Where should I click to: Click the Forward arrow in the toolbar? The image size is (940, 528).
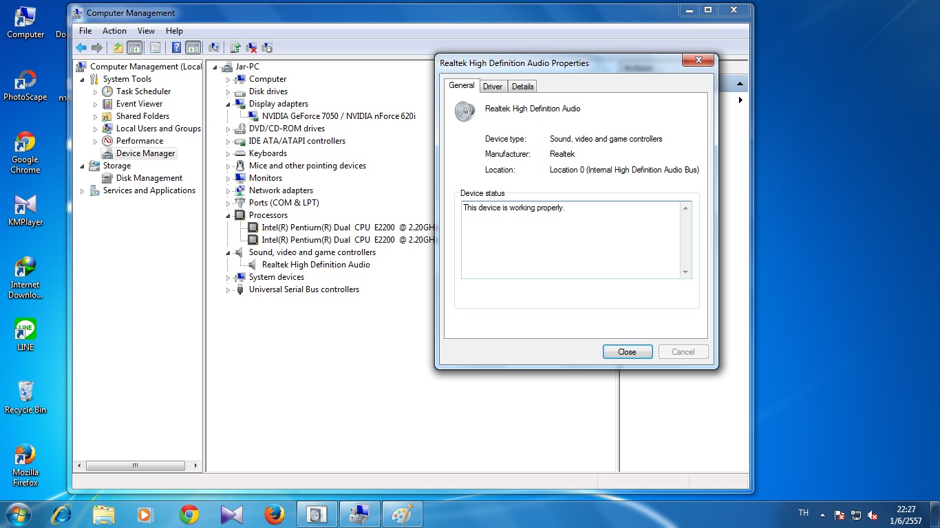click(x=97, y=47)
